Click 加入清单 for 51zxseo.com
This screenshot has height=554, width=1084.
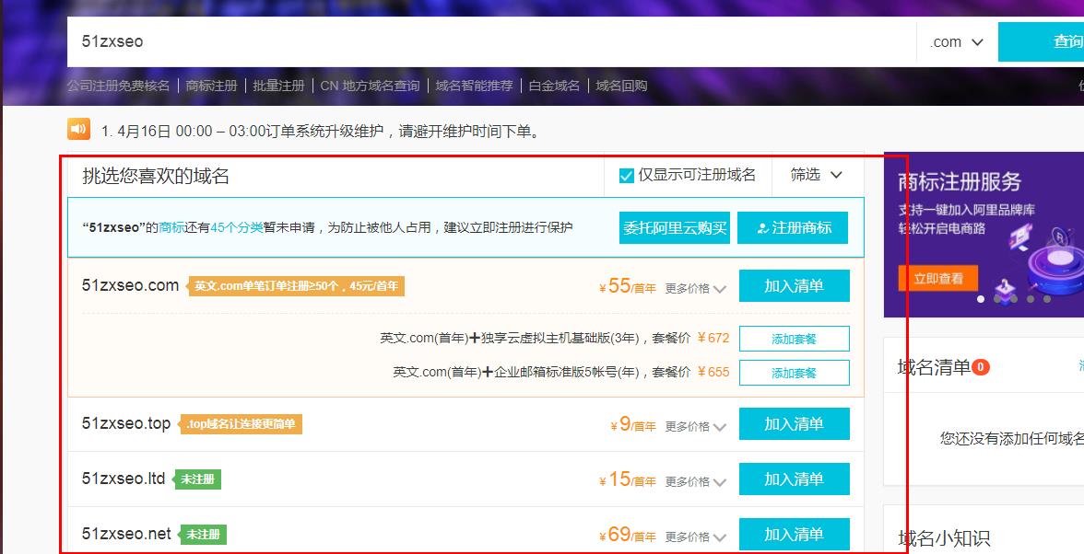pos(794,285)
